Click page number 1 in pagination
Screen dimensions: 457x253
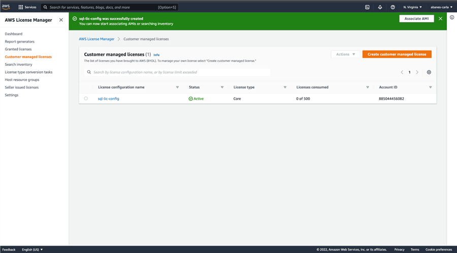[409, 72]
